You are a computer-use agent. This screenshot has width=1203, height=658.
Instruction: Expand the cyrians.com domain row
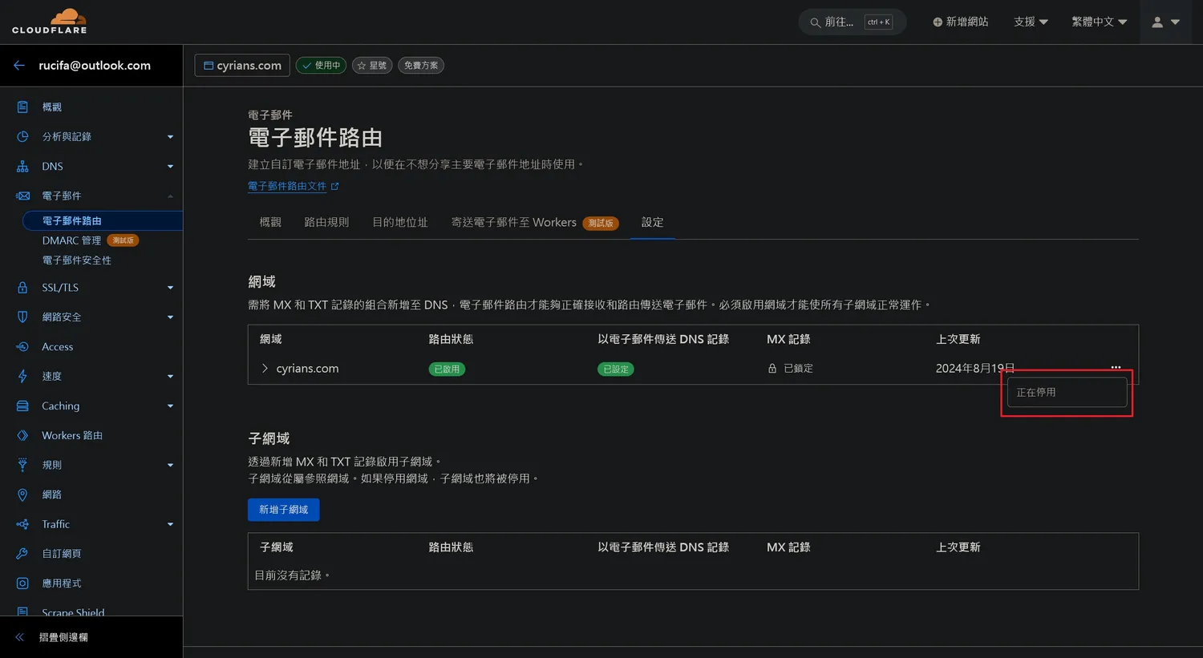pos(263,368)
